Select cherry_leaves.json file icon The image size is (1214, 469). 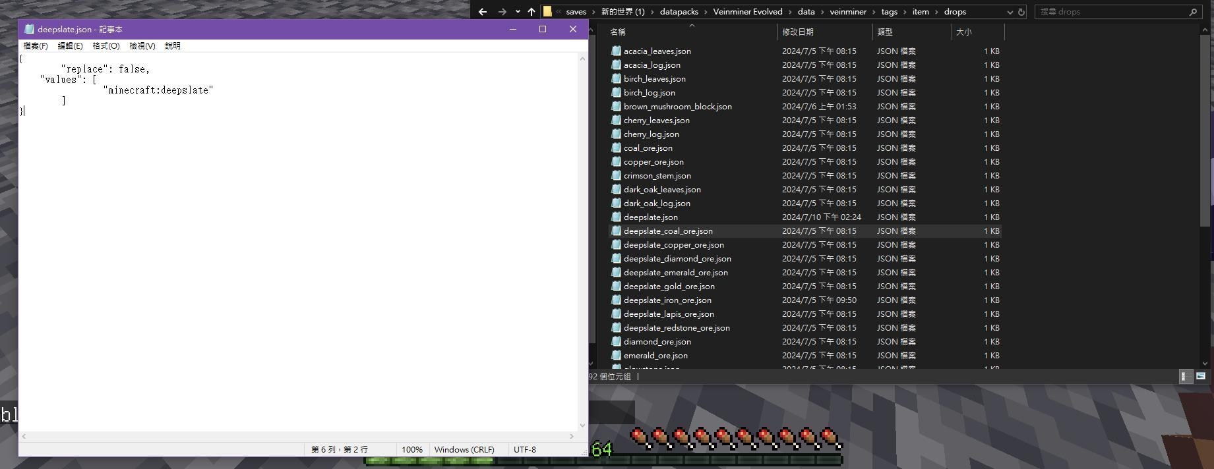click(616, 120)
